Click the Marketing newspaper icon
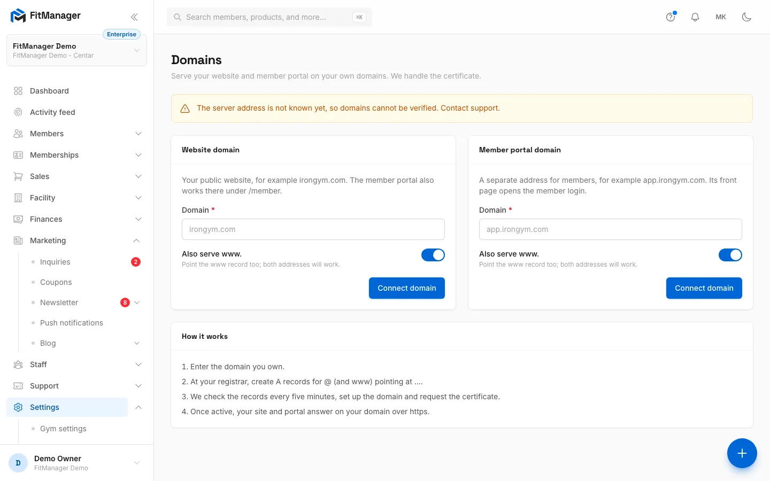 (18, 241)
